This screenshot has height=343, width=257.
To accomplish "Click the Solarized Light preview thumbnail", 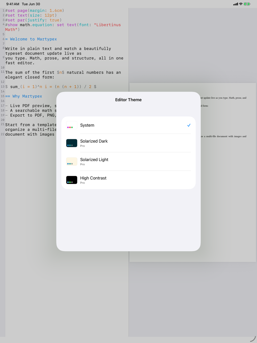I will click(x=72, y=162).
